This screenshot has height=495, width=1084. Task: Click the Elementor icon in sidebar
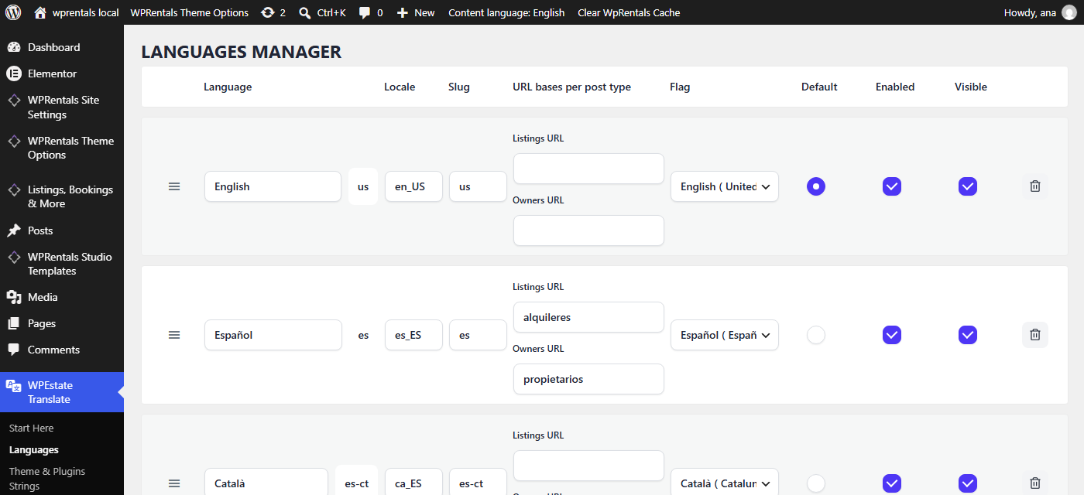pyautogui.click(x=14, y=73)
